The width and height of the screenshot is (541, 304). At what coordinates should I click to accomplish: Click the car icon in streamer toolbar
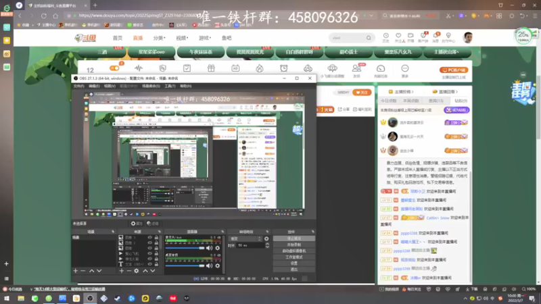(x=308, y=68)
